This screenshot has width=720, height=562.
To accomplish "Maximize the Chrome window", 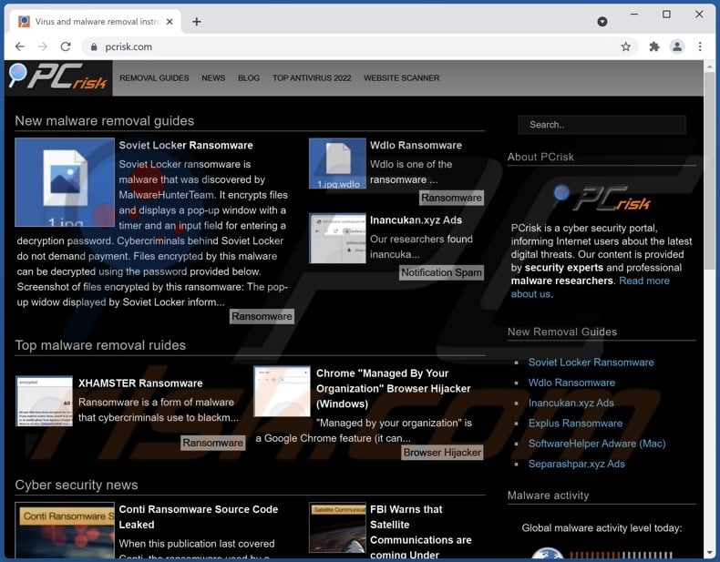I will pyautogui.click(x=666, y=15).
